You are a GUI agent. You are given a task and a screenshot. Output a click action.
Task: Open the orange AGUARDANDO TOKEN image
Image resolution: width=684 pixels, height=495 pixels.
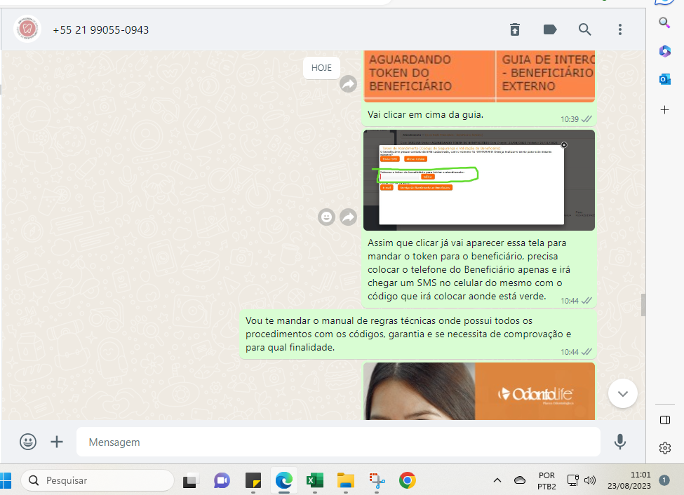479,76
